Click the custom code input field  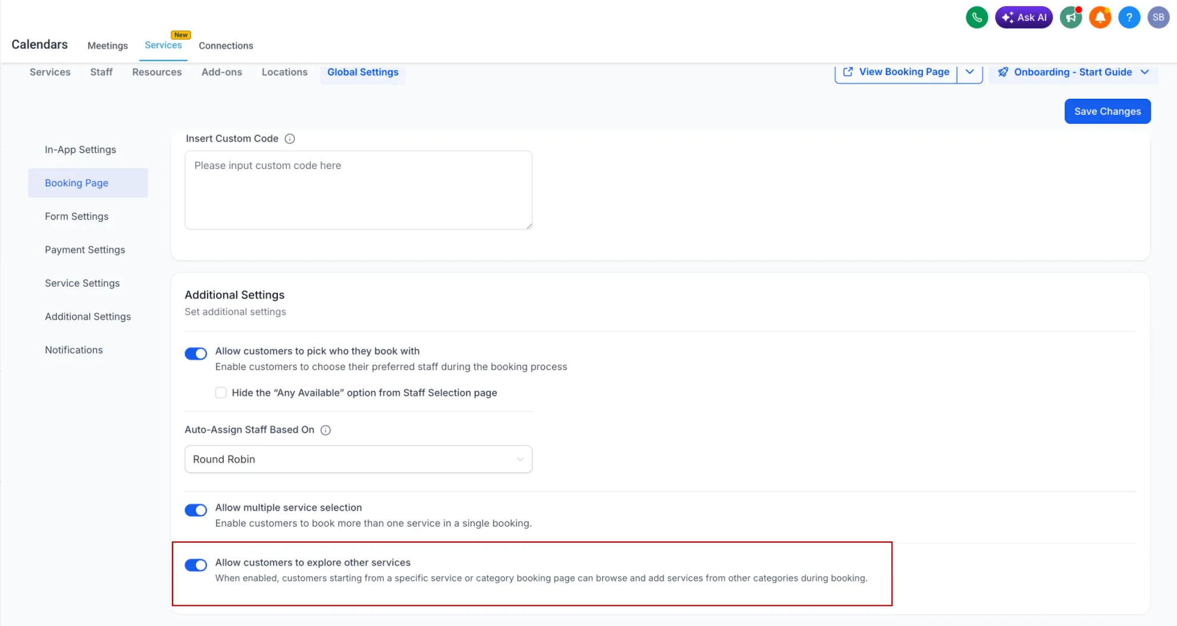(x=358, y=189)
